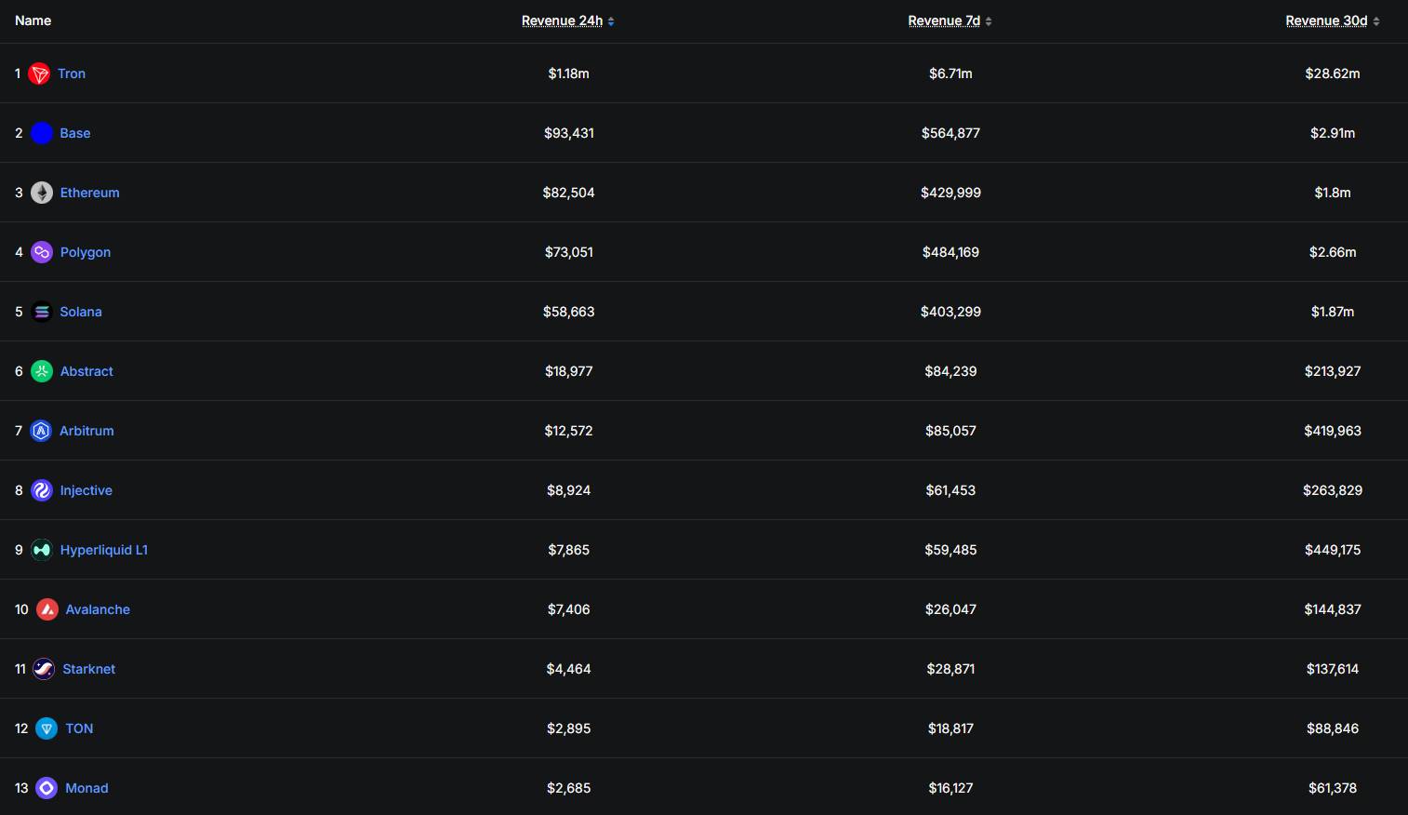Open the TON chain page link
Viewport: 1408px width, 815px height.
(79, 728)
